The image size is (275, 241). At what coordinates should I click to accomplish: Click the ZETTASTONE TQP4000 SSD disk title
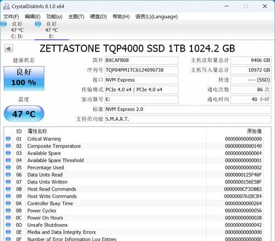point(137,48)
